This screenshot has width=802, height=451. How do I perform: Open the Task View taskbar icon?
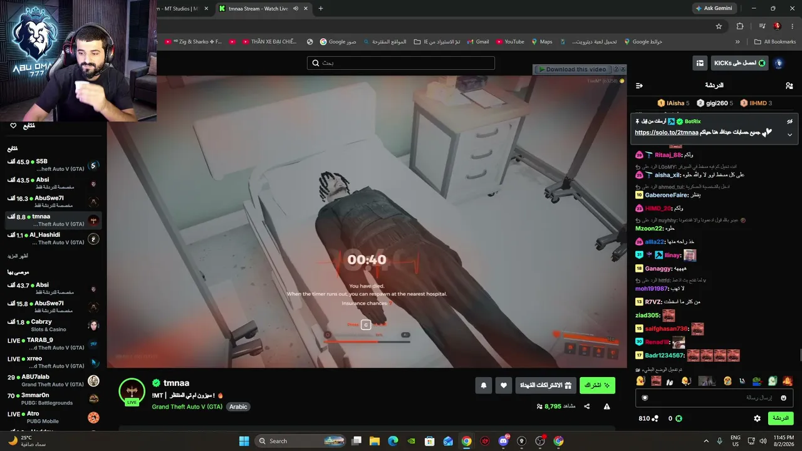357,441
